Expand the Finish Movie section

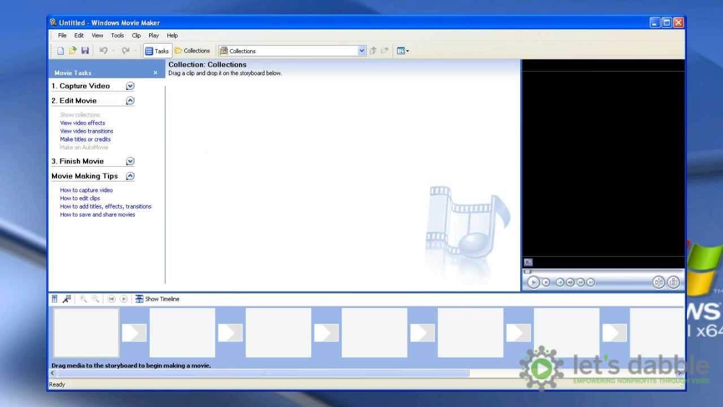(130, 161)
